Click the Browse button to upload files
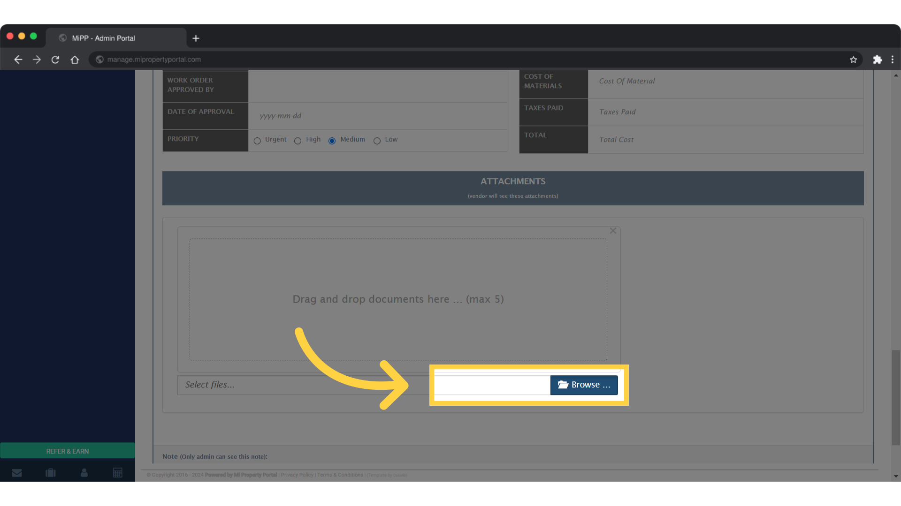 pyautogui.click(x=584, y=385)
